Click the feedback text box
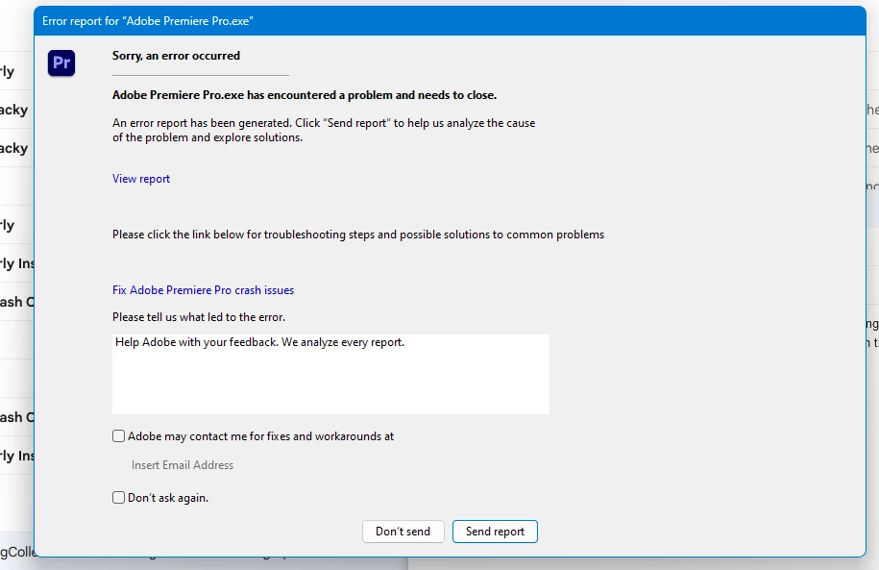 [x=330, y=374]
